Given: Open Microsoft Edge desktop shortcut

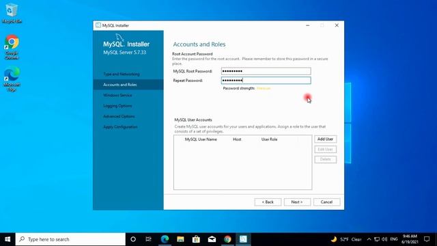Looking at the screenshot, I should click(x=12, y=79).
